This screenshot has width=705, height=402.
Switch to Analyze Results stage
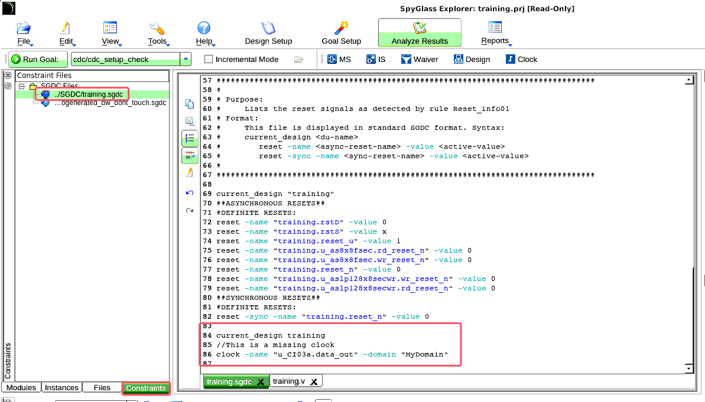point(420,33)
